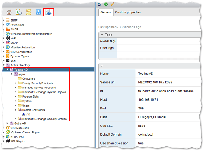This screenshot has width=204, height=151.
Task: Select Microsoft Exchange System Objects folder
Action: coord(44,92)
